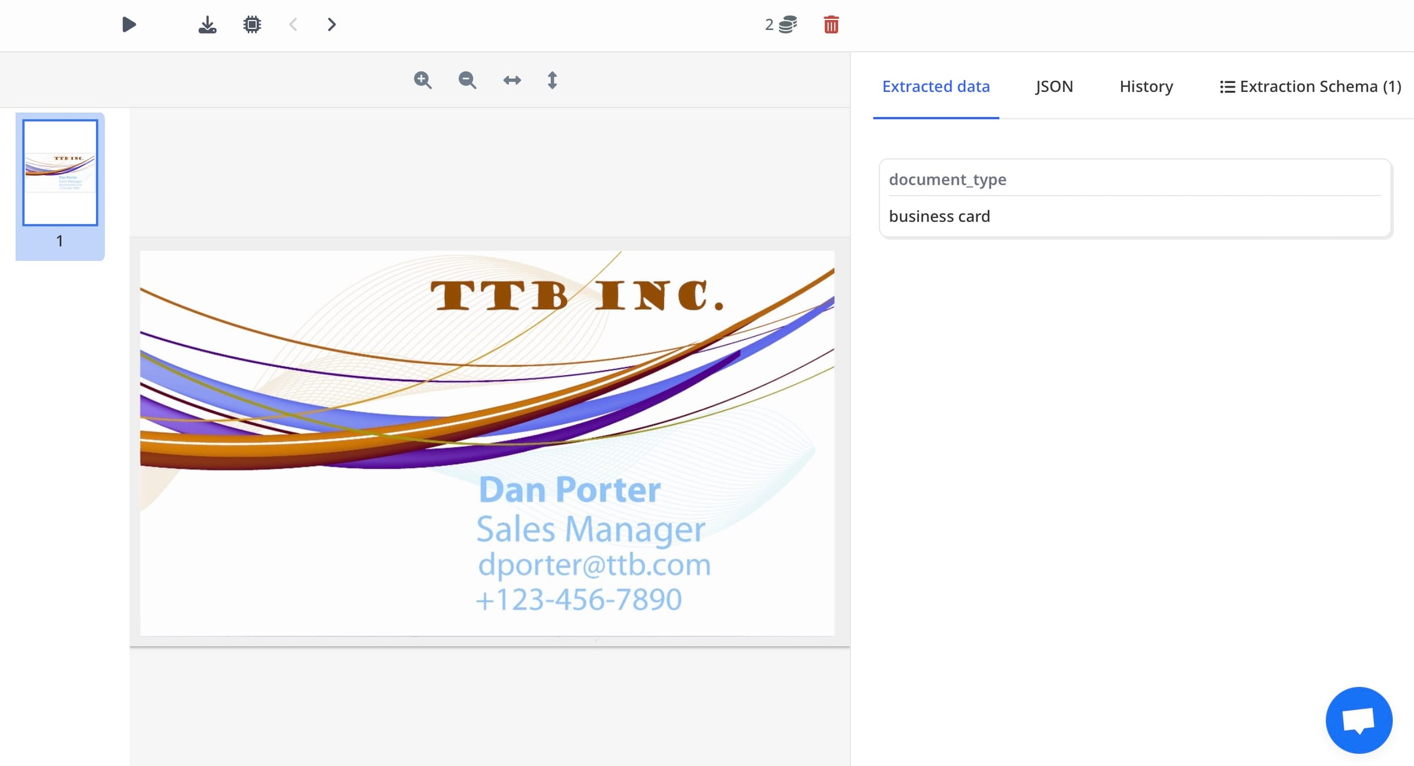The width and height of the screenshot is (1414, 766).
Task: Go to next document using right chevron
Action: point(332,25)
